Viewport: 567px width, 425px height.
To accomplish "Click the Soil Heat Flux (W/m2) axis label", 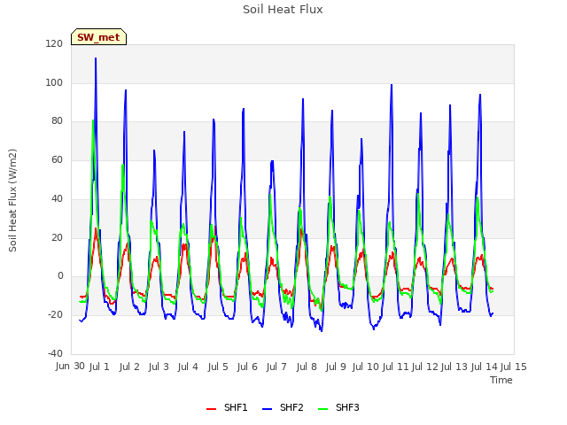I will (x=13, y=200).
